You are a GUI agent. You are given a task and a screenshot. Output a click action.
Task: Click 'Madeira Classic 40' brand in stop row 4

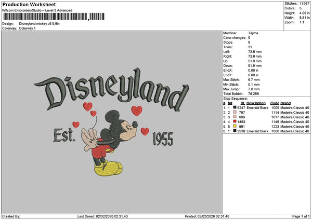[x=295, y=122]
